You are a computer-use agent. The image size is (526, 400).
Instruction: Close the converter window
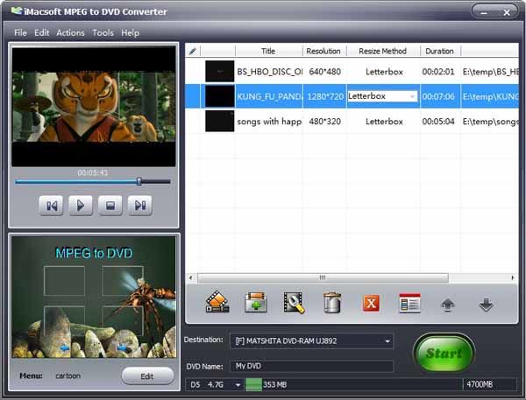pyautogui.click(x=507, y=12)
